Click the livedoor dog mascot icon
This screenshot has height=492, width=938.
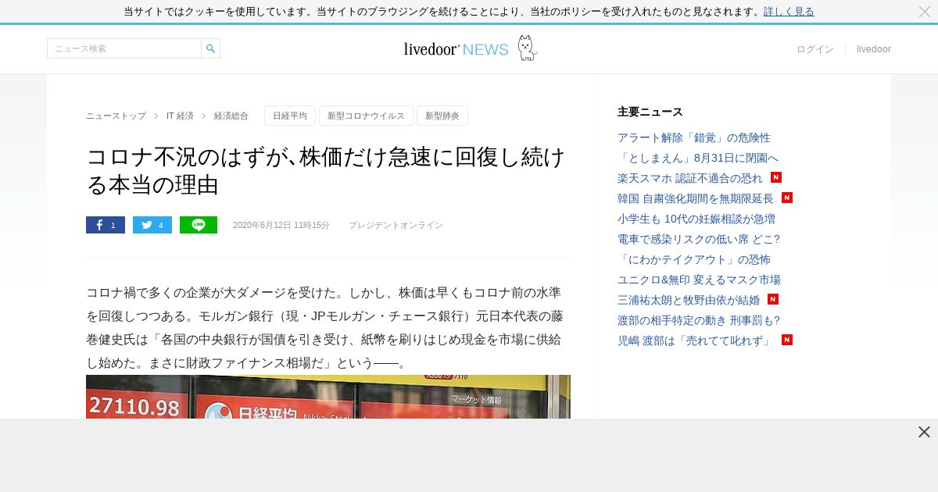pyautogui.click(x=528, y=48)
